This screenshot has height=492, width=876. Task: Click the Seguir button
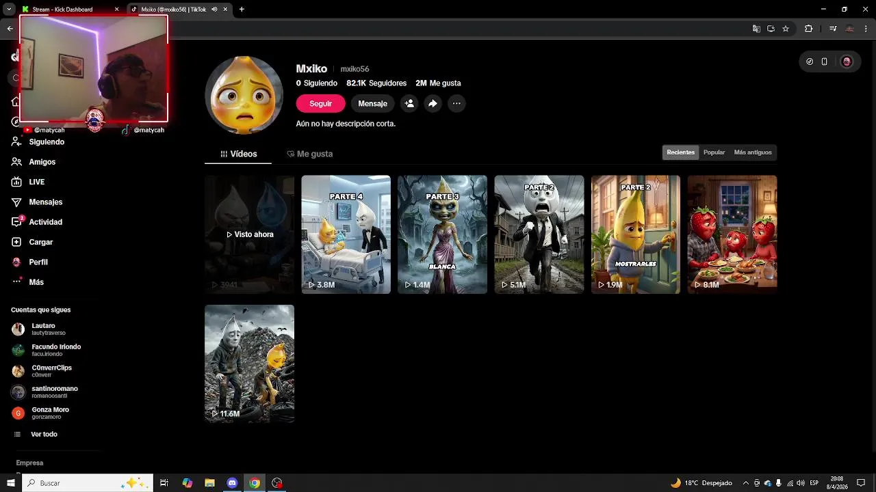point(320,103)
